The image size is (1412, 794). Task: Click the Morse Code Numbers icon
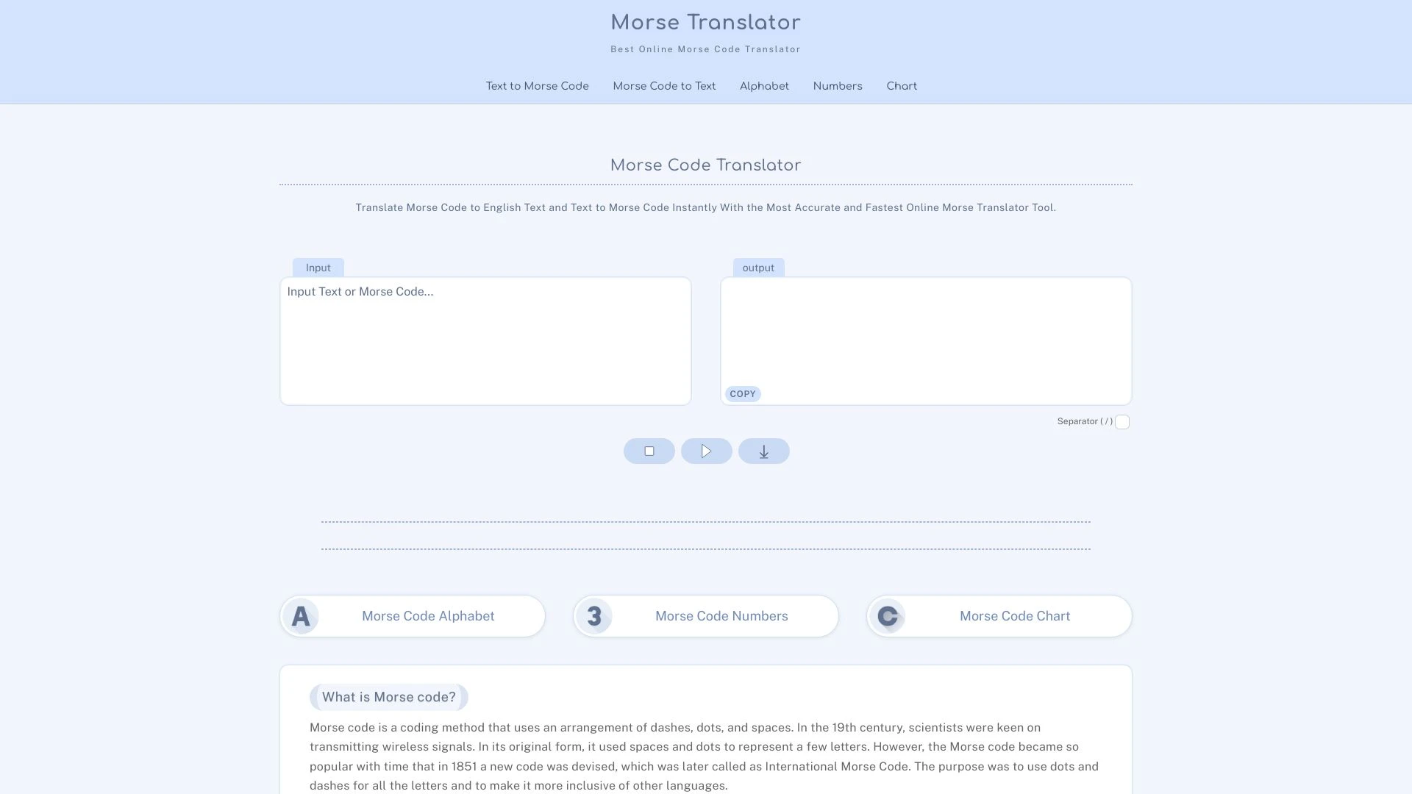click(593, 615)
